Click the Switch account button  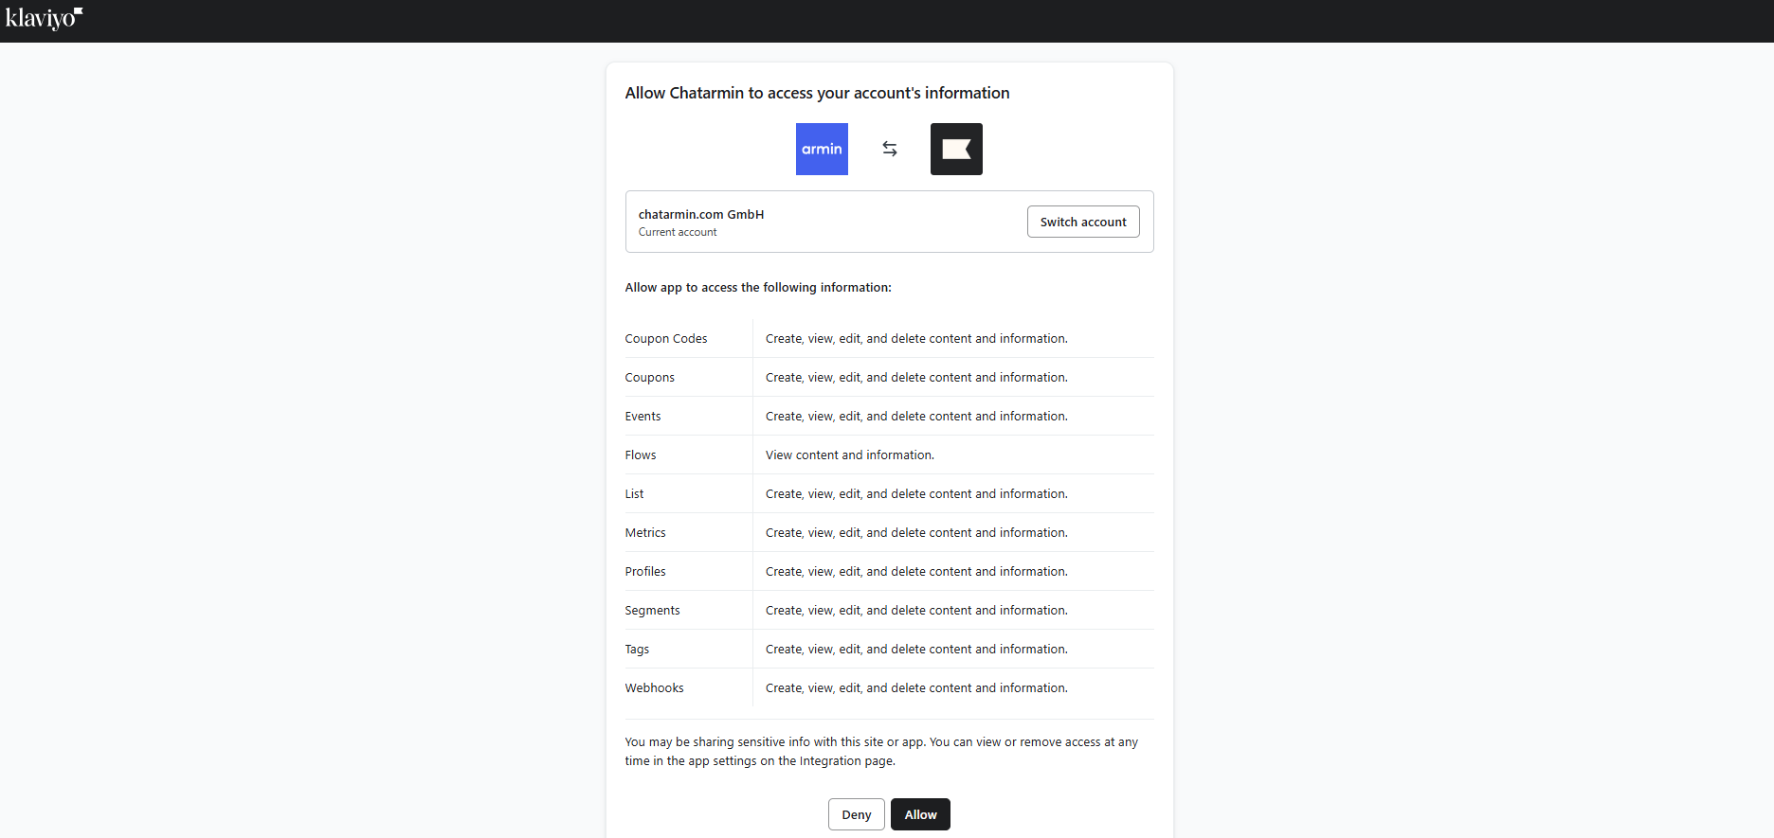tap(1083, 222)
